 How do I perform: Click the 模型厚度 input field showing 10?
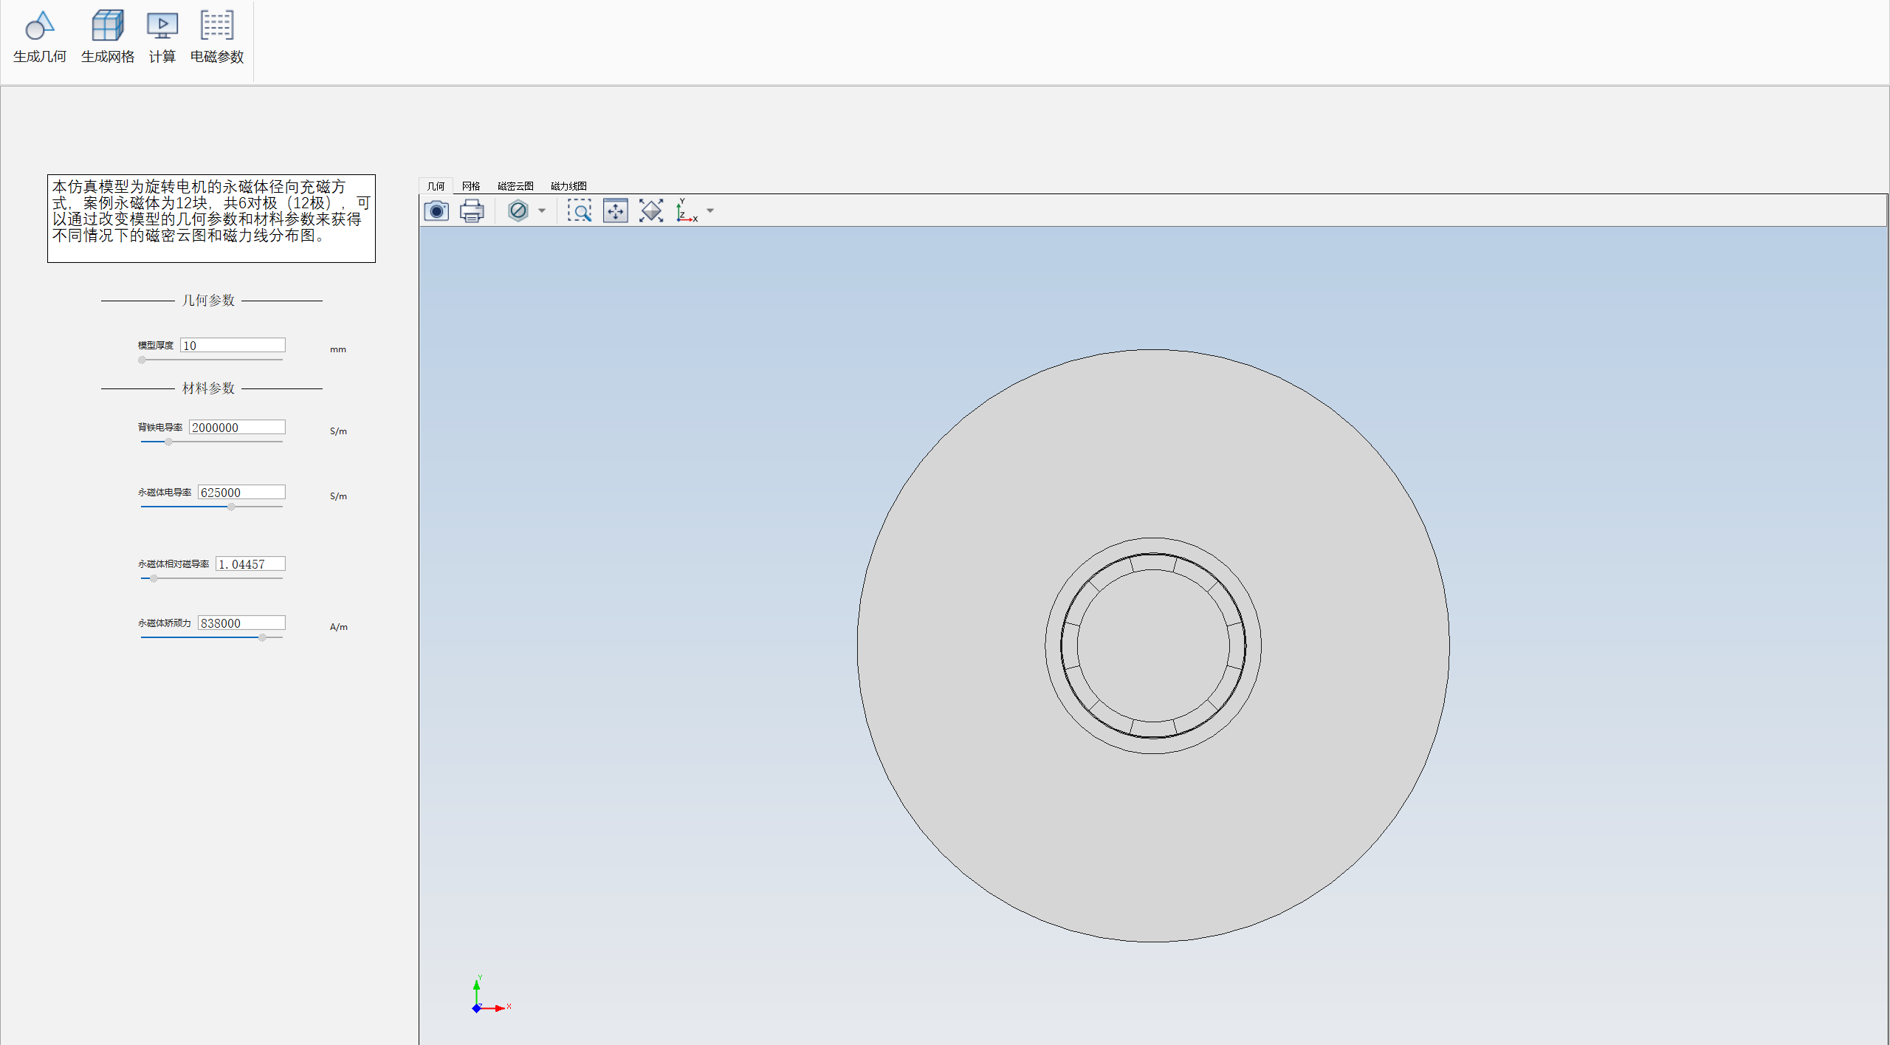233,346
